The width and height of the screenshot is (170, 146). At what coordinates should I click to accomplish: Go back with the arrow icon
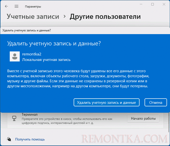(x=6, y=6)
